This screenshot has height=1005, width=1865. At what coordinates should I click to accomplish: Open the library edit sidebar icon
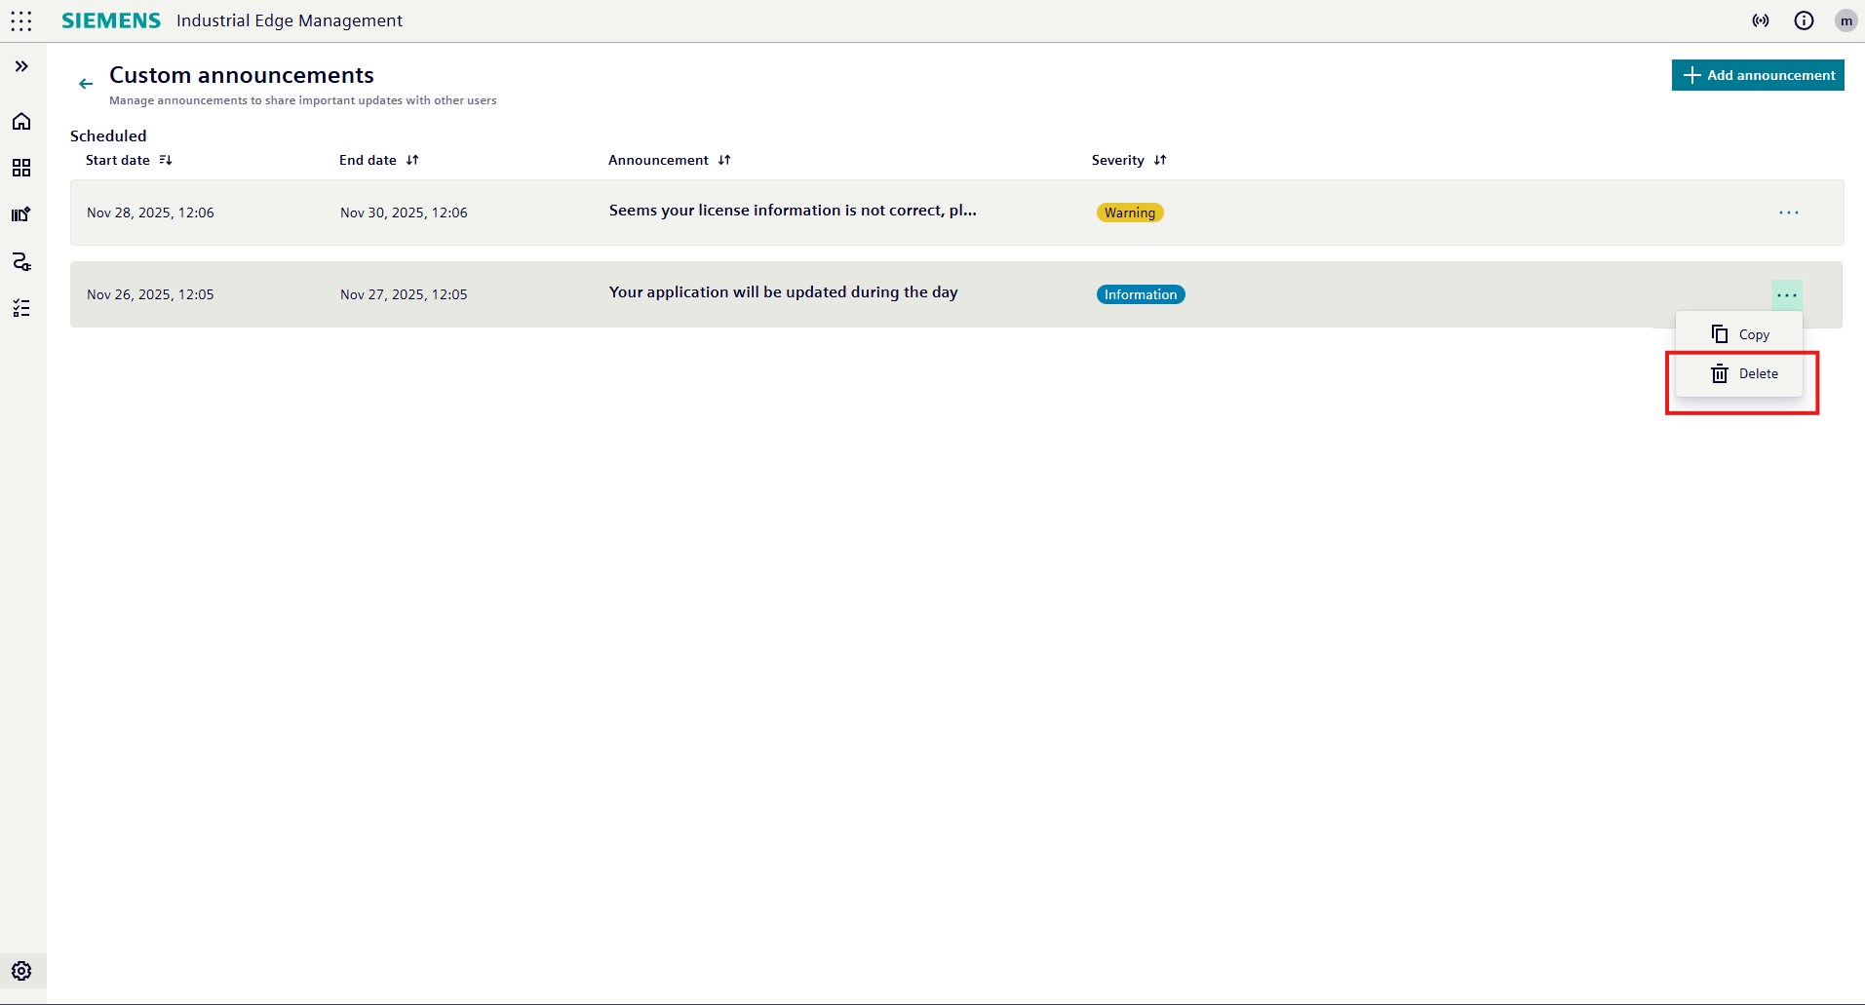coord(21,214)
